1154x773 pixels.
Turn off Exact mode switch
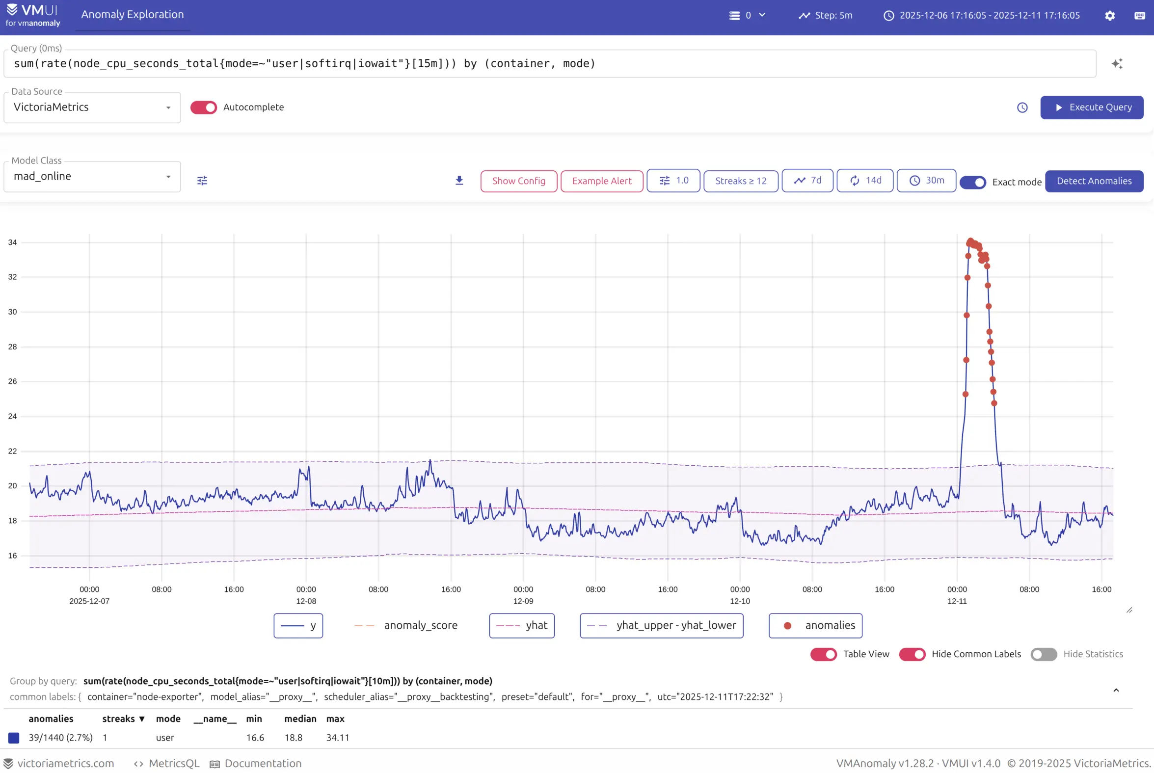972,183
